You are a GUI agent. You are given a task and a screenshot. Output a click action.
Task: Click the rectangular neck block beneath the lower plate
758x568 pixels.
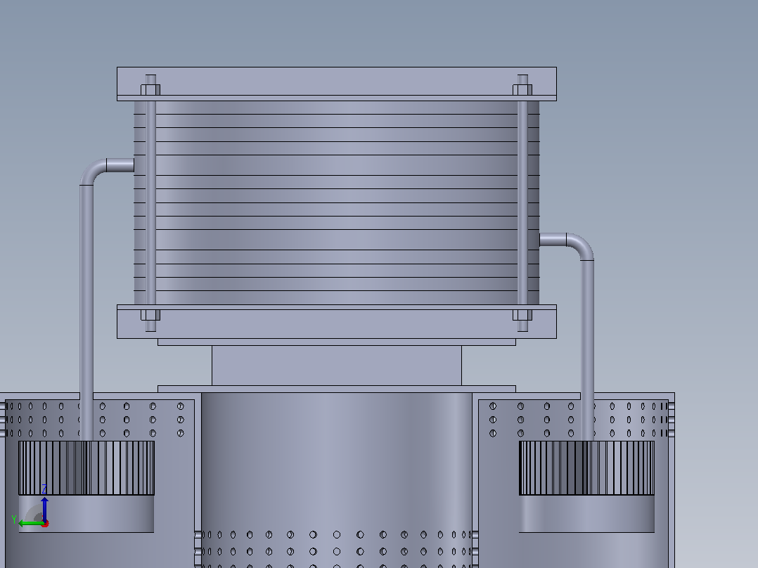pos(336,366)
